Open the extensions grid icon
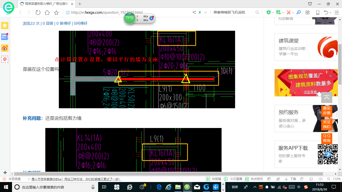Viewport: 342px width, 192px height. [308, 12]
